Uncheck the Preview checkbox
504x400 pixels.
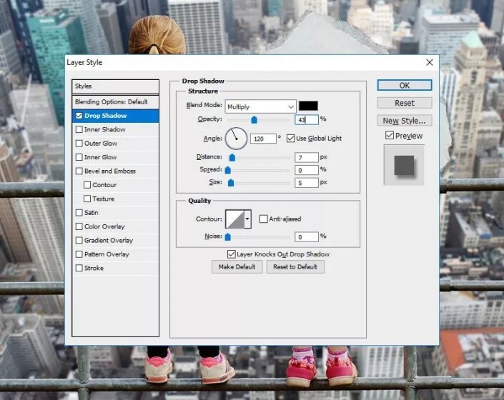click(390, 136)
